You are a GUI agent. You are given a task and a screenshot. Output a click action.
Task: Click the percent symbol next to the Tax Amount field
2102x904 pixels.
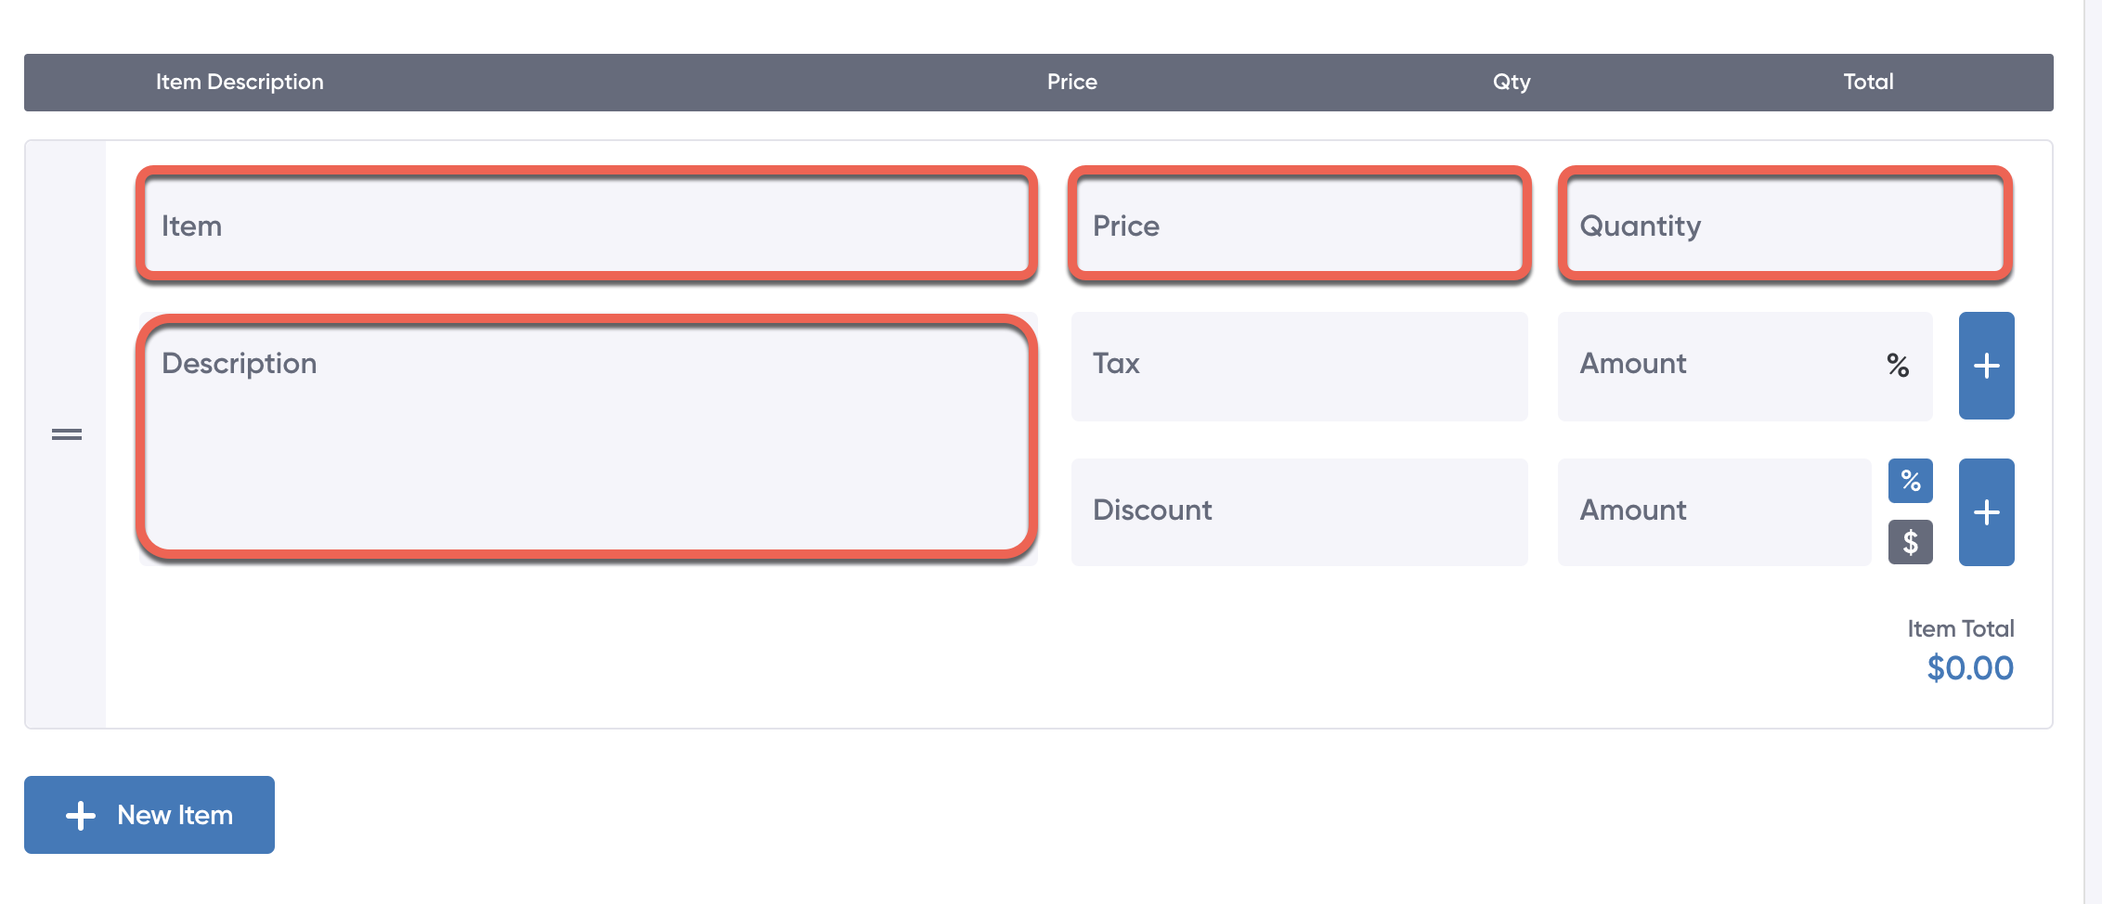tap(1898, 366)
